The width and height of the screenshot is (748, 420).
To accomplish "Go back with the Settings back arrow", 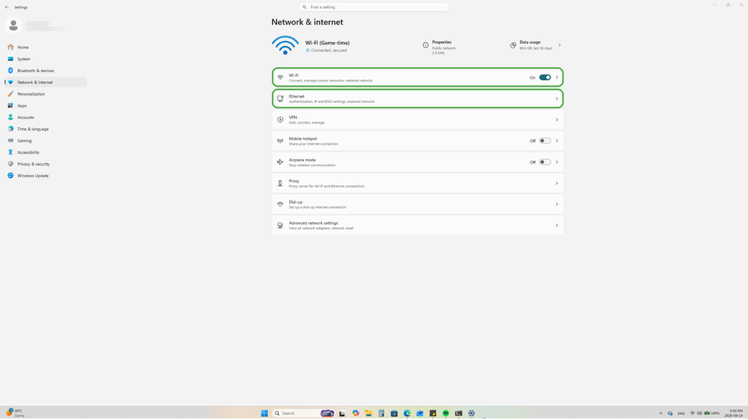I will 7,7.
